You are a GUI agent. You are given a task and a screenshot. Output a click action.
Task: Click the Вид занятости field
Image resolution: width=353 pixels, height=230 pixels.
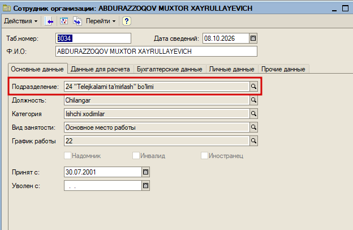[x=157, y=127]
